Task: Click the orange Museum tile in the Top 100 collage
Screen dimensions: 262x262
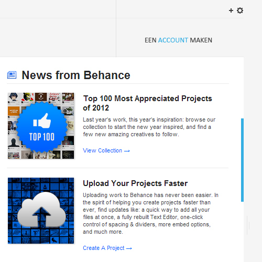Action: pyautogui.click(x=14, y=111)
